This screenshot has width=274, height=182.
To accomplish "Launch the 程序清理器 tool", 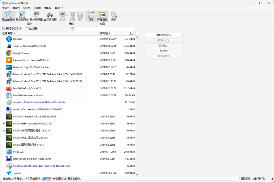I will click(x=36, y=16).
